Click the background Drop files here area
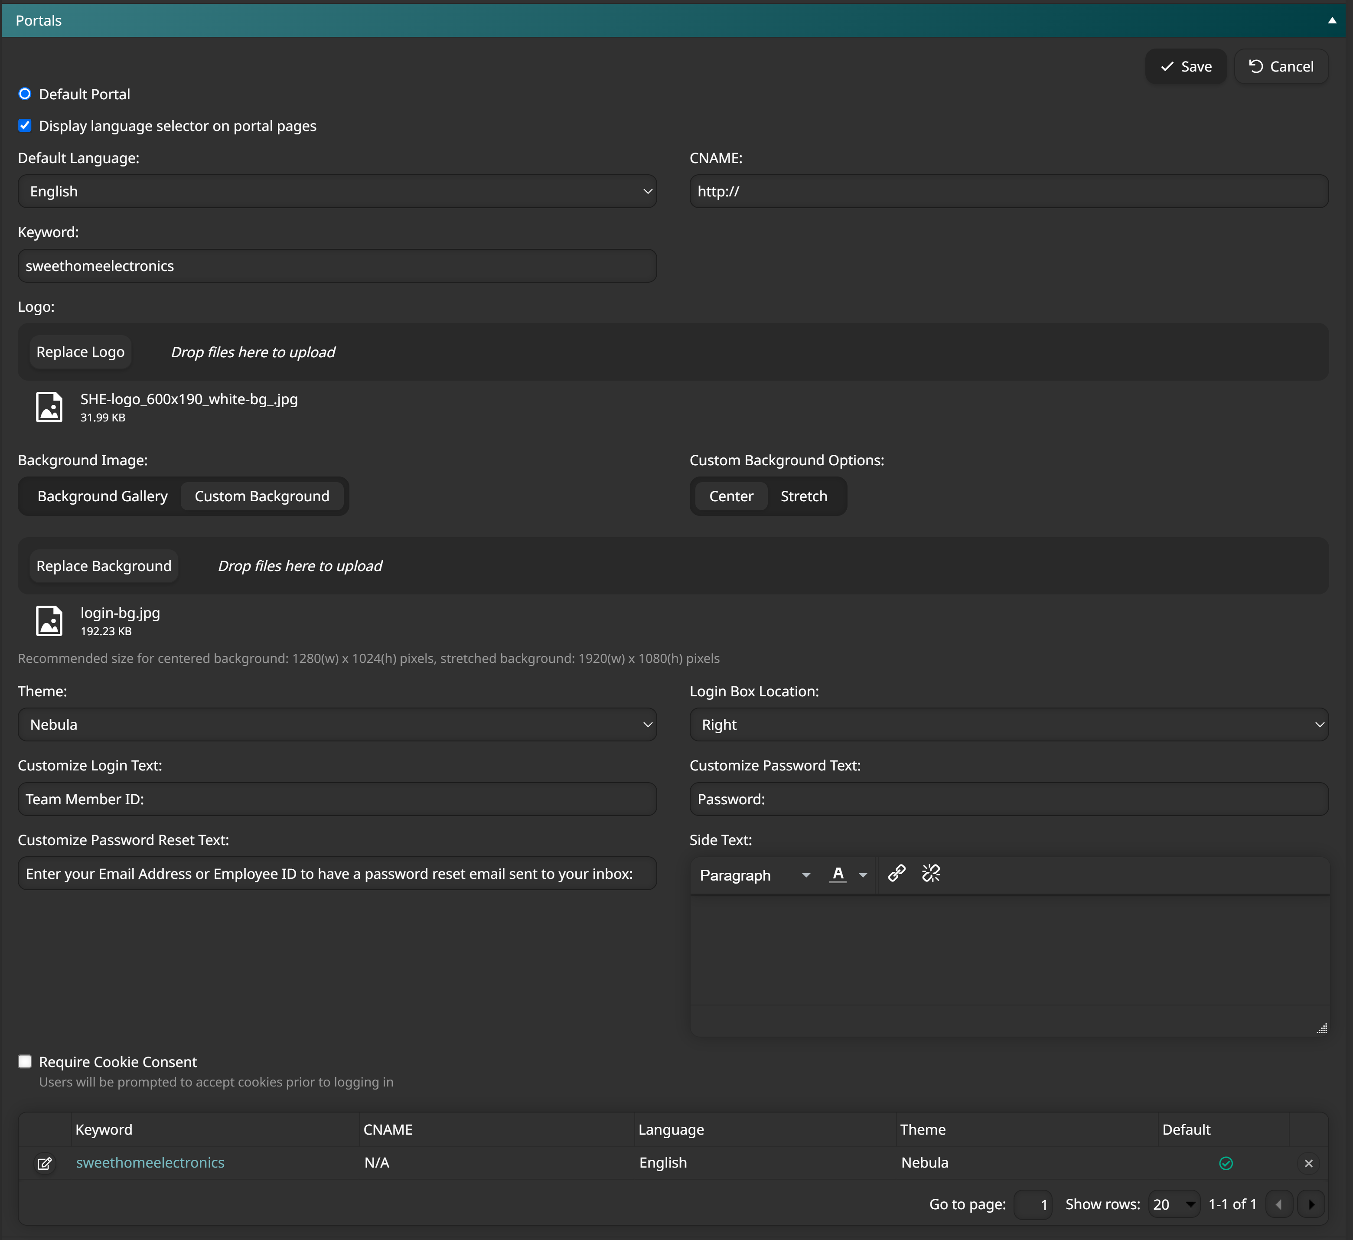 click(x=300, y=566)
